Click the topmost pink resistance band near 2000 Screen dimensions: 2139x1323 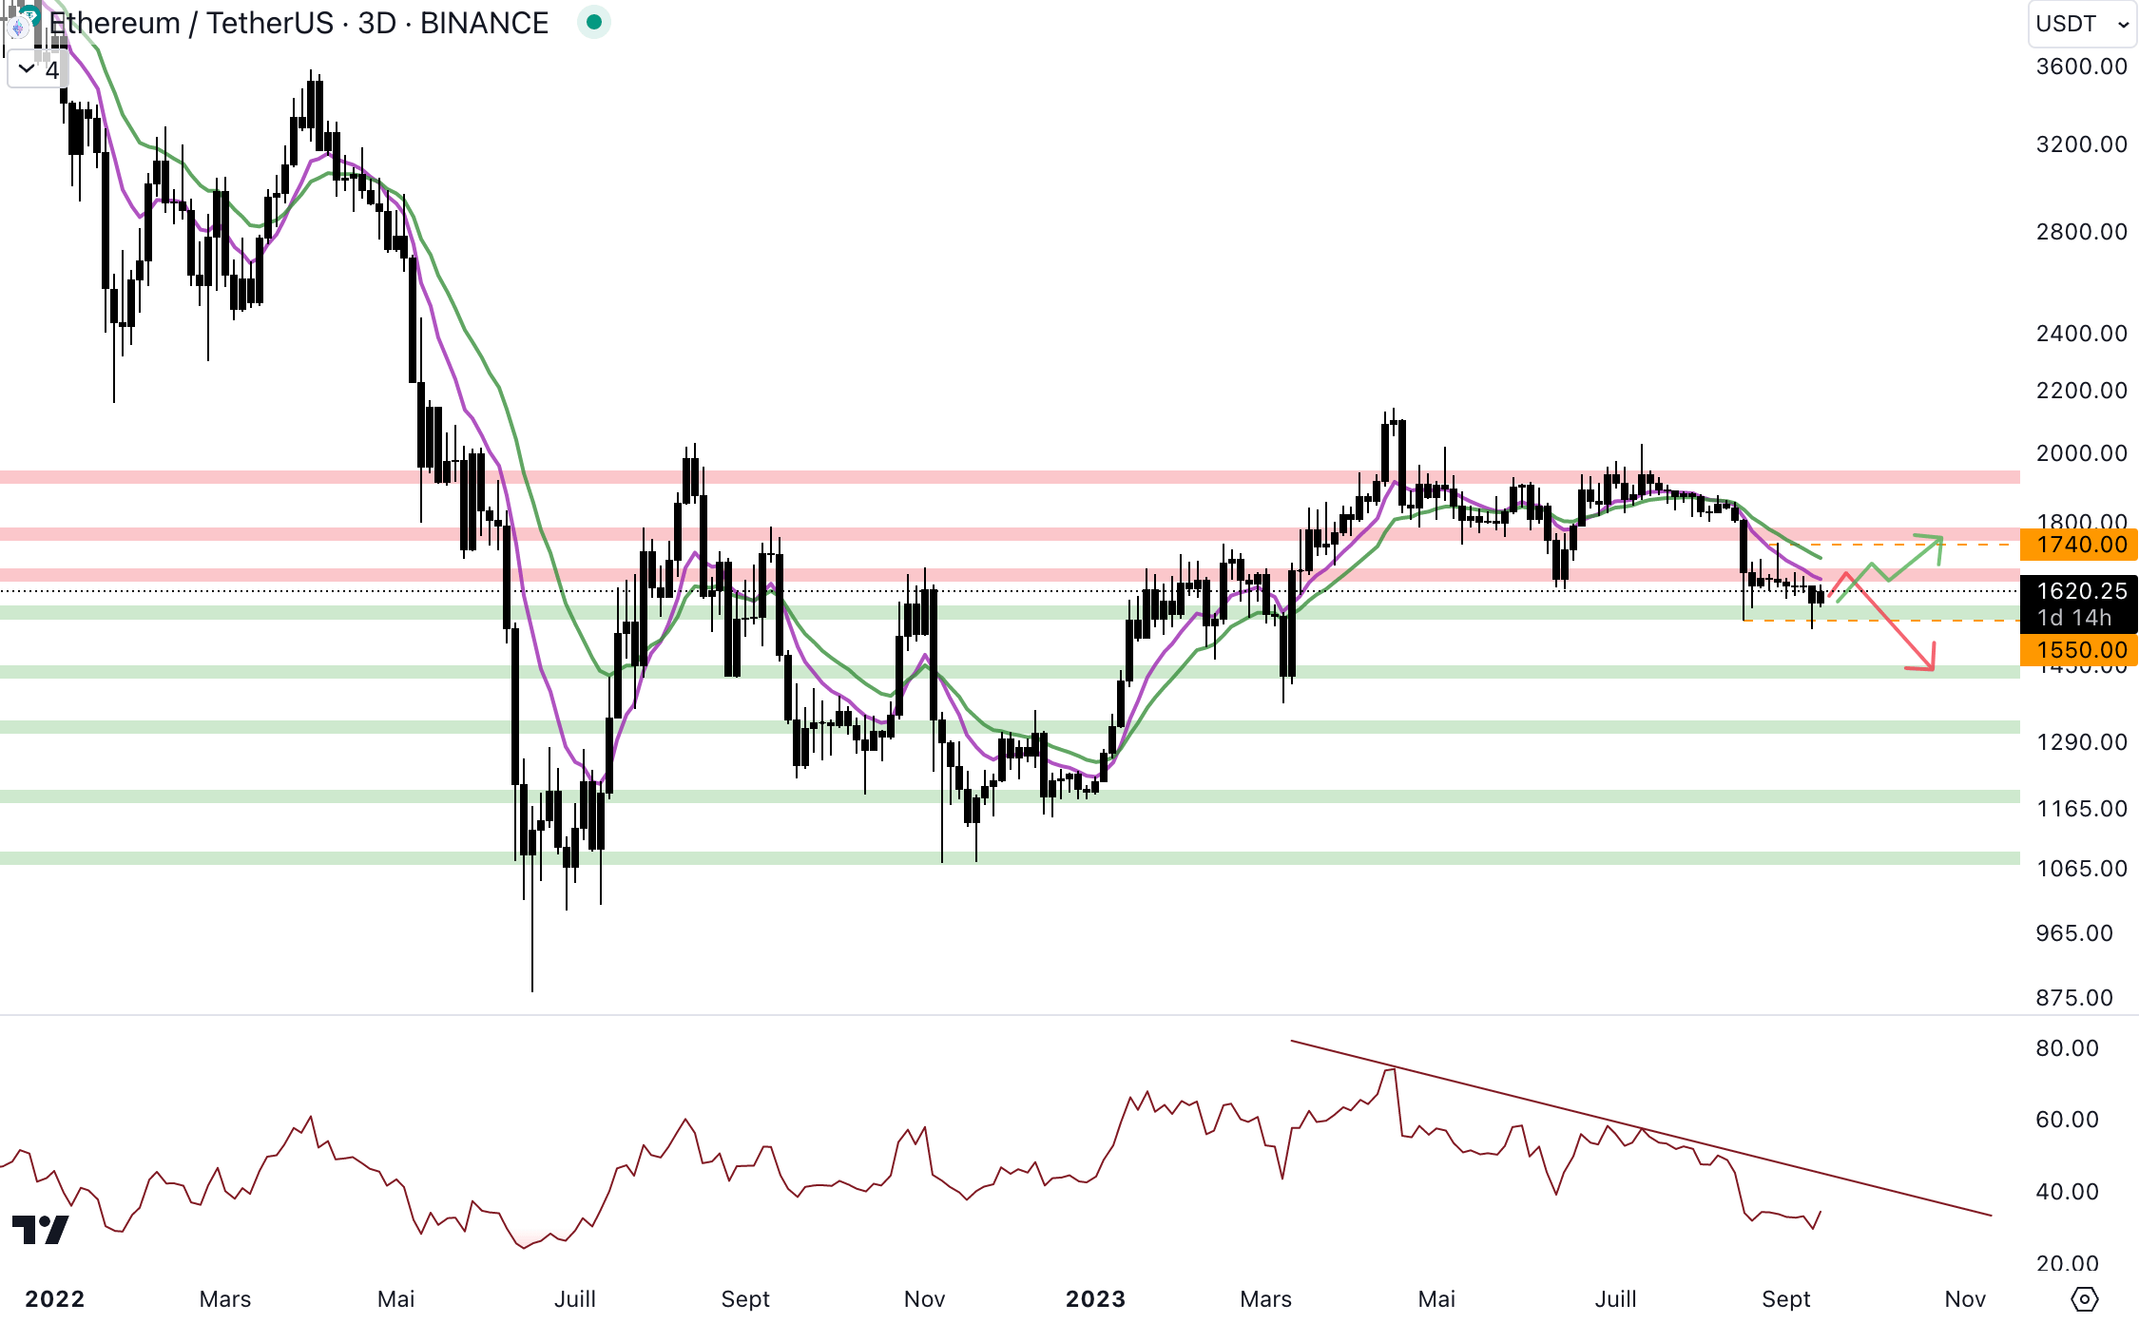pyautogui.click(x=951, y=477)
